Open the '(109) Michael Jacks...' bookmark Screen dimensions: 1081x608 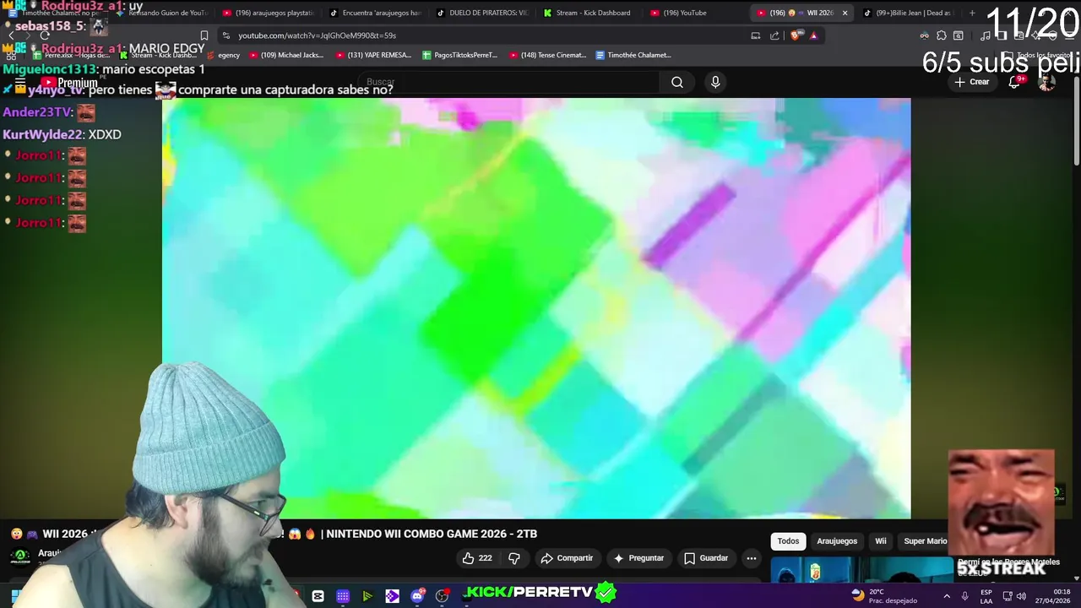[285, 55]
